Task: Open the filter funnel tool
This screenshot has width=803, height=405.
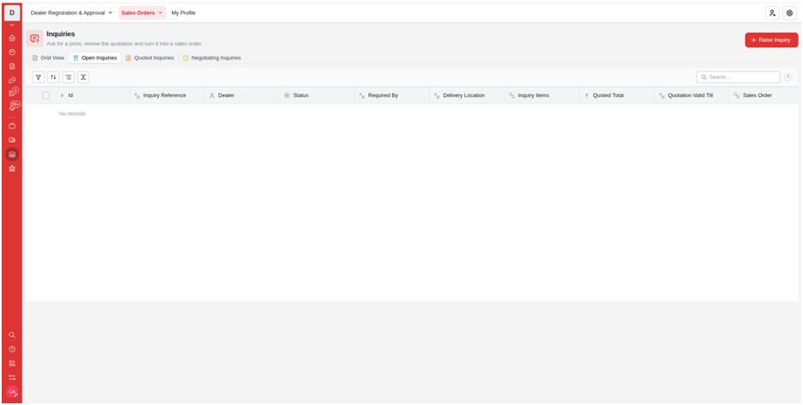Action: coord(39,77)
